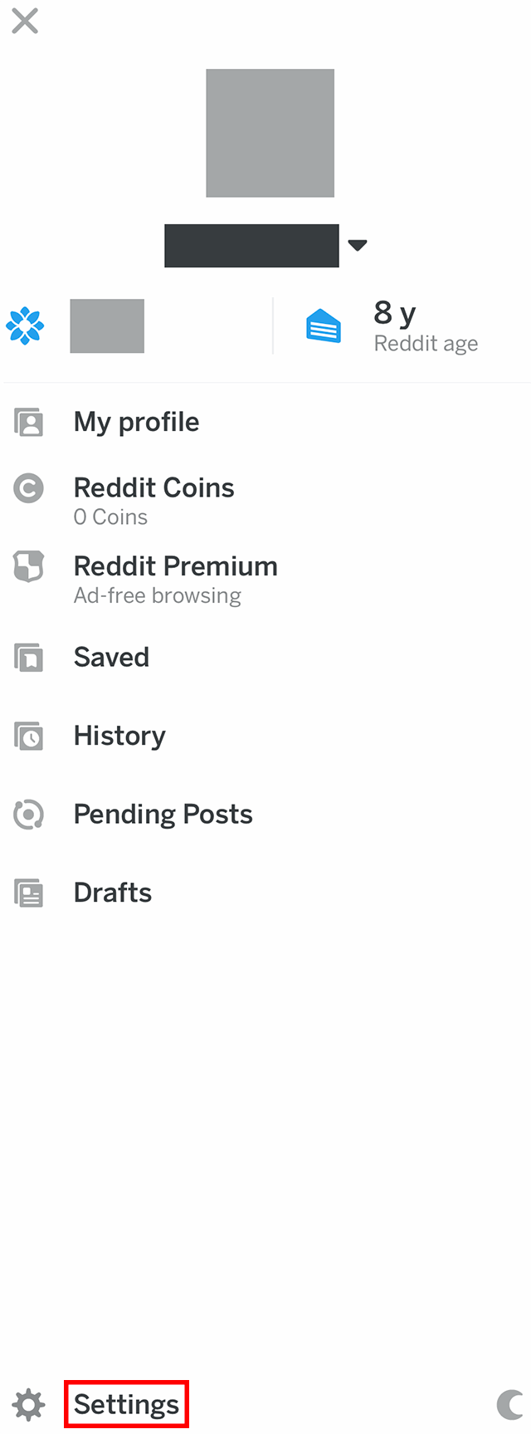Tap the blue karma flower icon
Viewport: 531px width, 1434px height.
(x=25, y=325)
